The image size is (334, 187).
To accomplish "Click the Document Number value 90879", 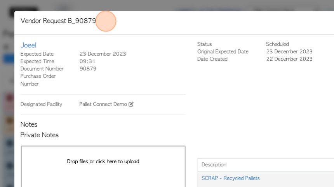I will pyautogui.click(x=88, y=69).
